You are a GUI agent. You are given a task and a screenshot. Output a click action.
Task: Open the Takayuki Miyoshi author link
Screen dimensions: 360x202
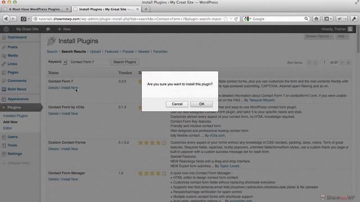pyautogui.click(x=262, y=100)
